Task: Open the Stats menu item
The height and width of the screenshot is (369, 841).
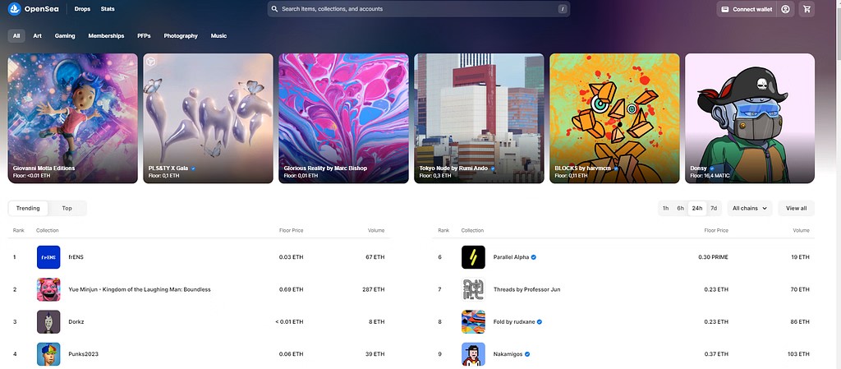Action: click(x=108, y=9)
